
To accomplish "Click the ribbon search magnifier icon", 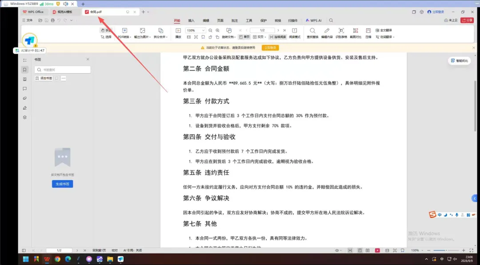I will pos(331,20).
